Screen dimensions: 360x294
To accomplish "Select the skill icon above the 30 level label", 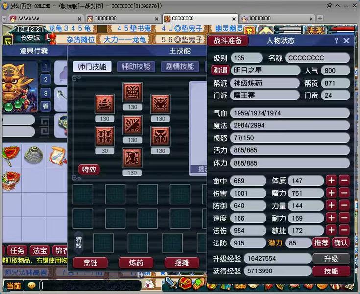I will [x=105, y=136].
